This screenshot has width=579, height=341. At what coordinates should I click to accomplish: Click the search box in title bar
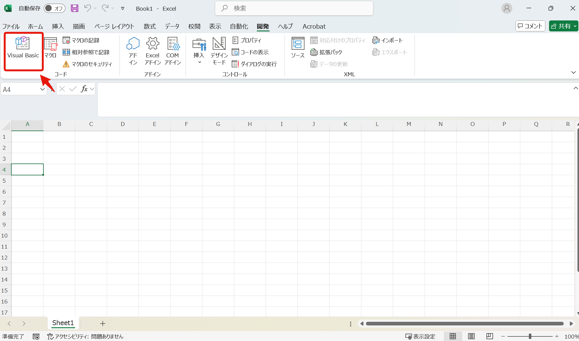pos(293,8)
